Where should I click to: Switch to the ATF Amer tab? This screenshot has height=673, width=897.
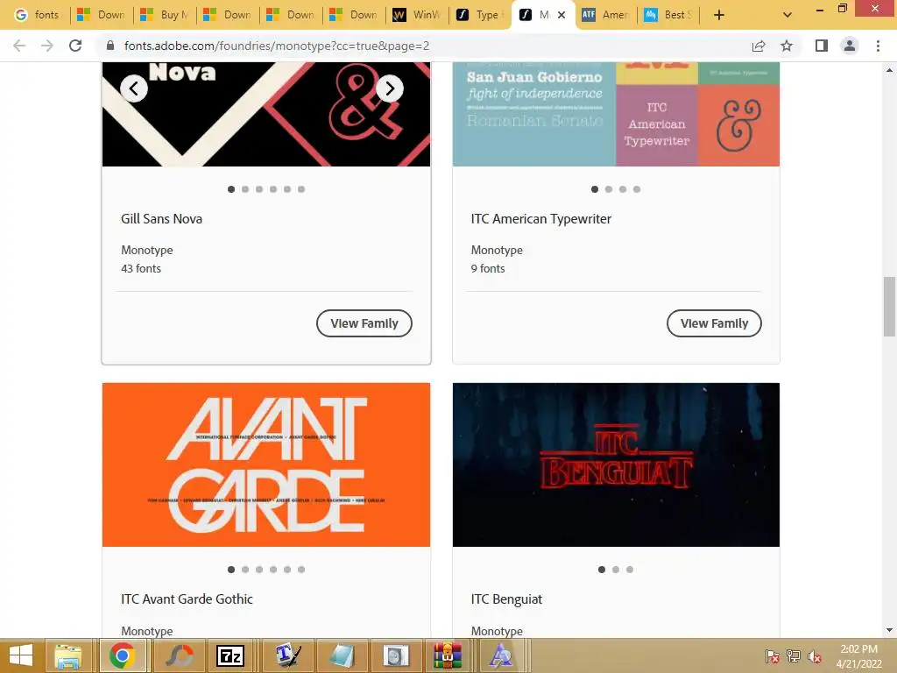[606, 15]
